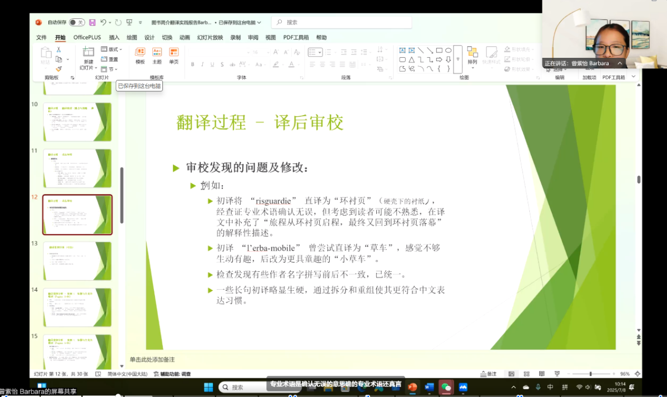
Task: Select slide 13 thumbnail in the slide panel
Action: click(77, 261)
